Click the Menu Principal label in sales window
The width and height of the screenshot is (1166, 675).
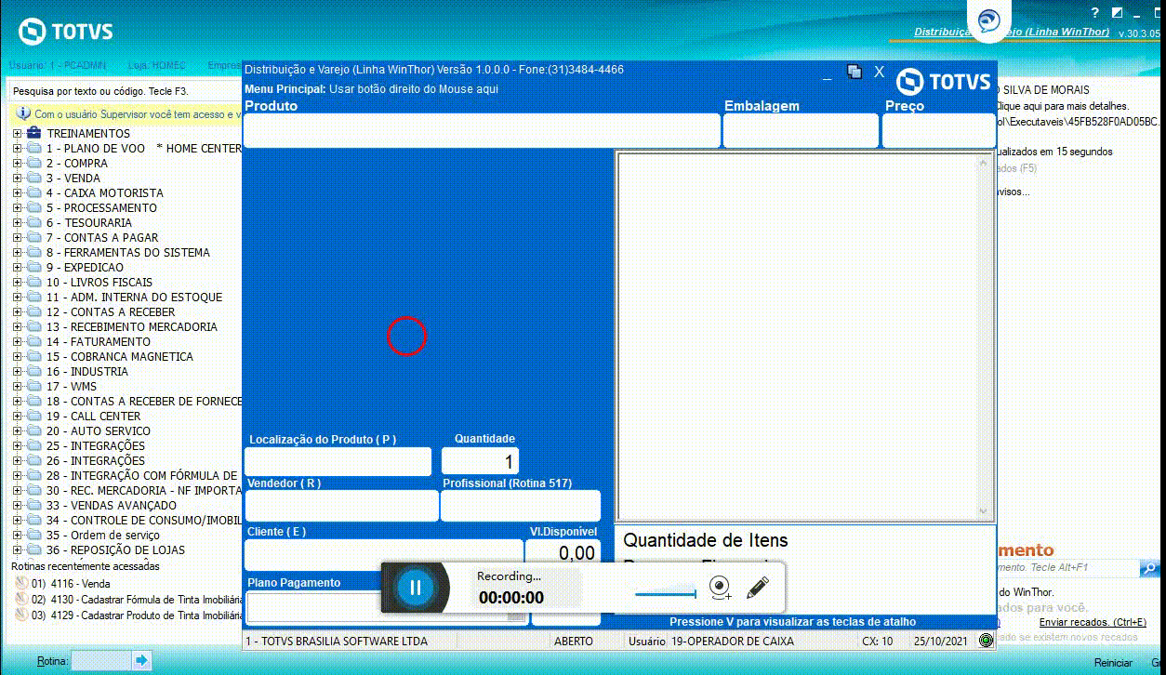click(285, 89)
